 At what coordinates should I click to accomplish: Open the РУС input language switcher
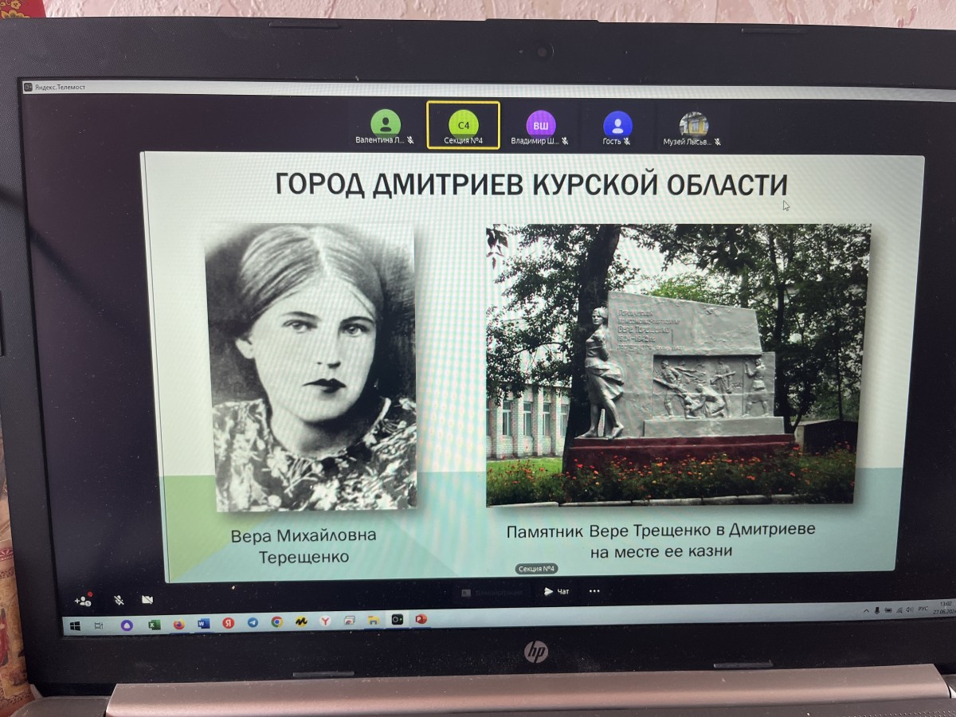[923, 609]
